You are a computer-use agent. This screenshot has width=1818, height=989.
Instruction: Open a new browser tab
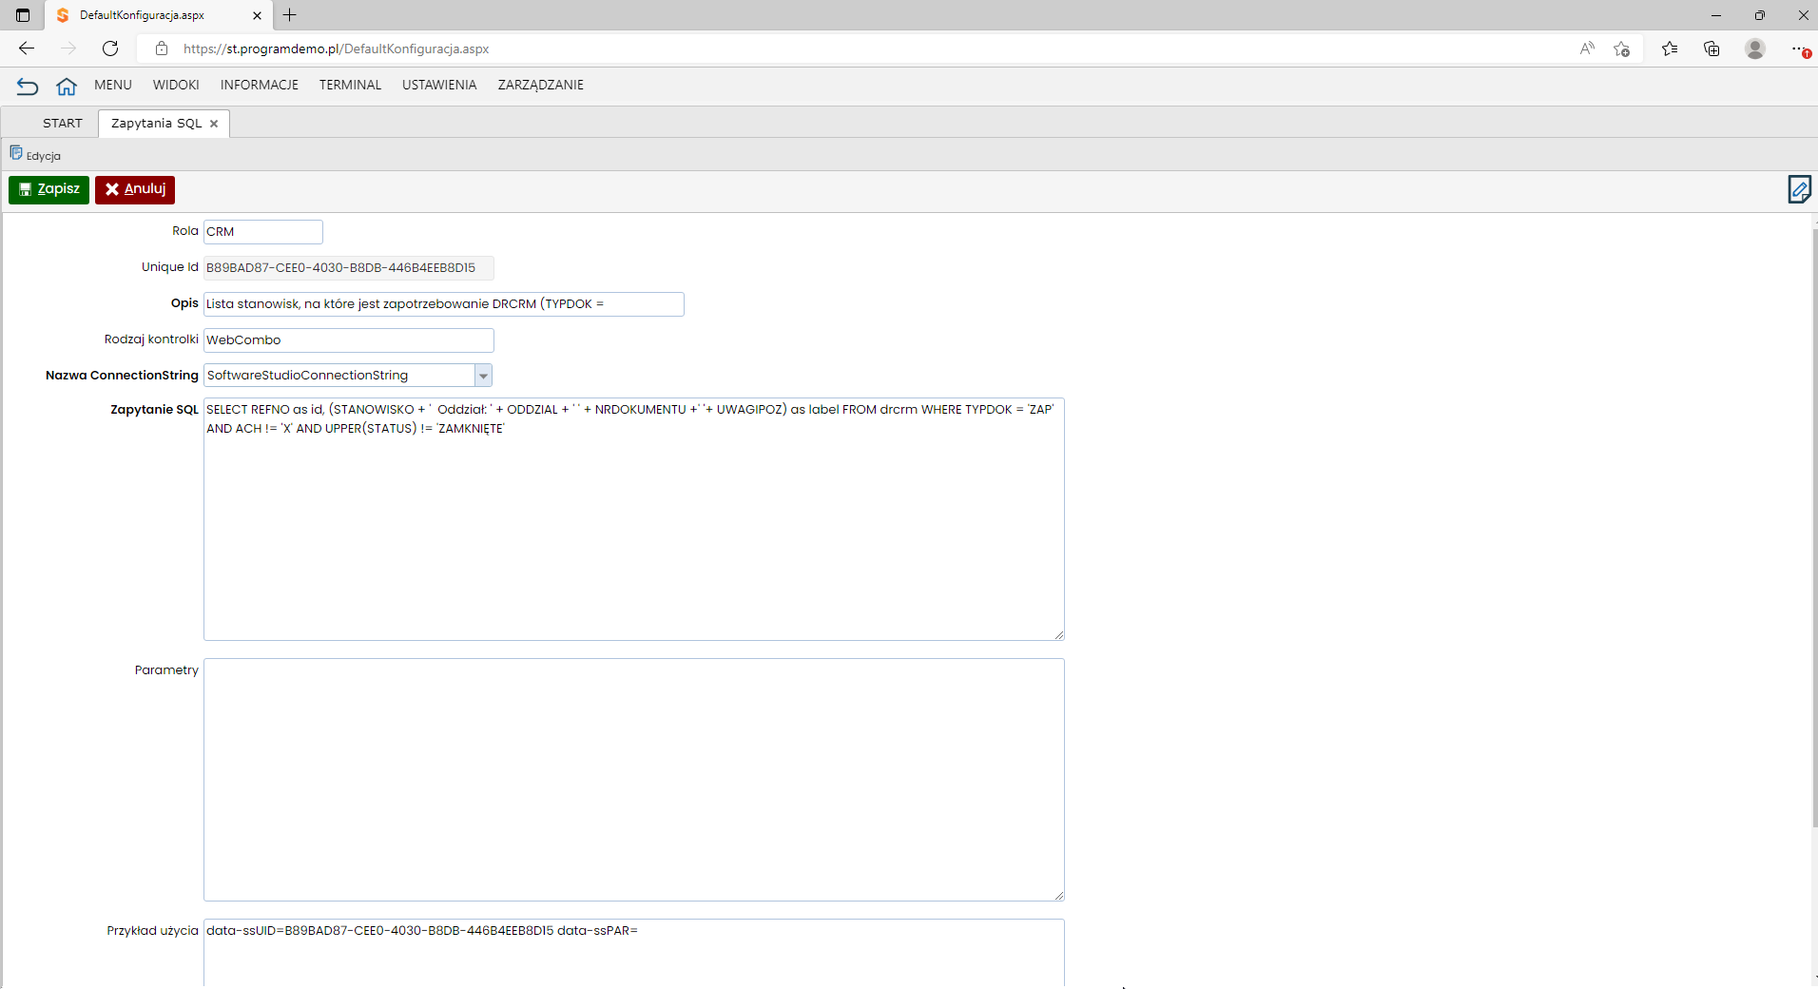coord(290,15)
